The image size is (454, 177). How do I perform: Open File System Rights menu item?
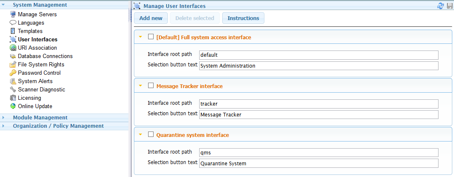point(41,64)
